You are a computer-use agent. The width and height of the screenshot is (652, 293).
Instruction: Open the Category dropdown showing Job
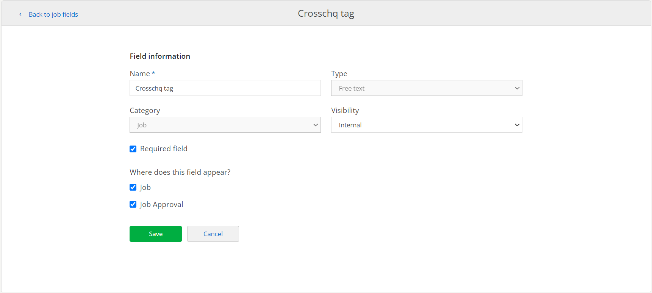coord(225,125)
